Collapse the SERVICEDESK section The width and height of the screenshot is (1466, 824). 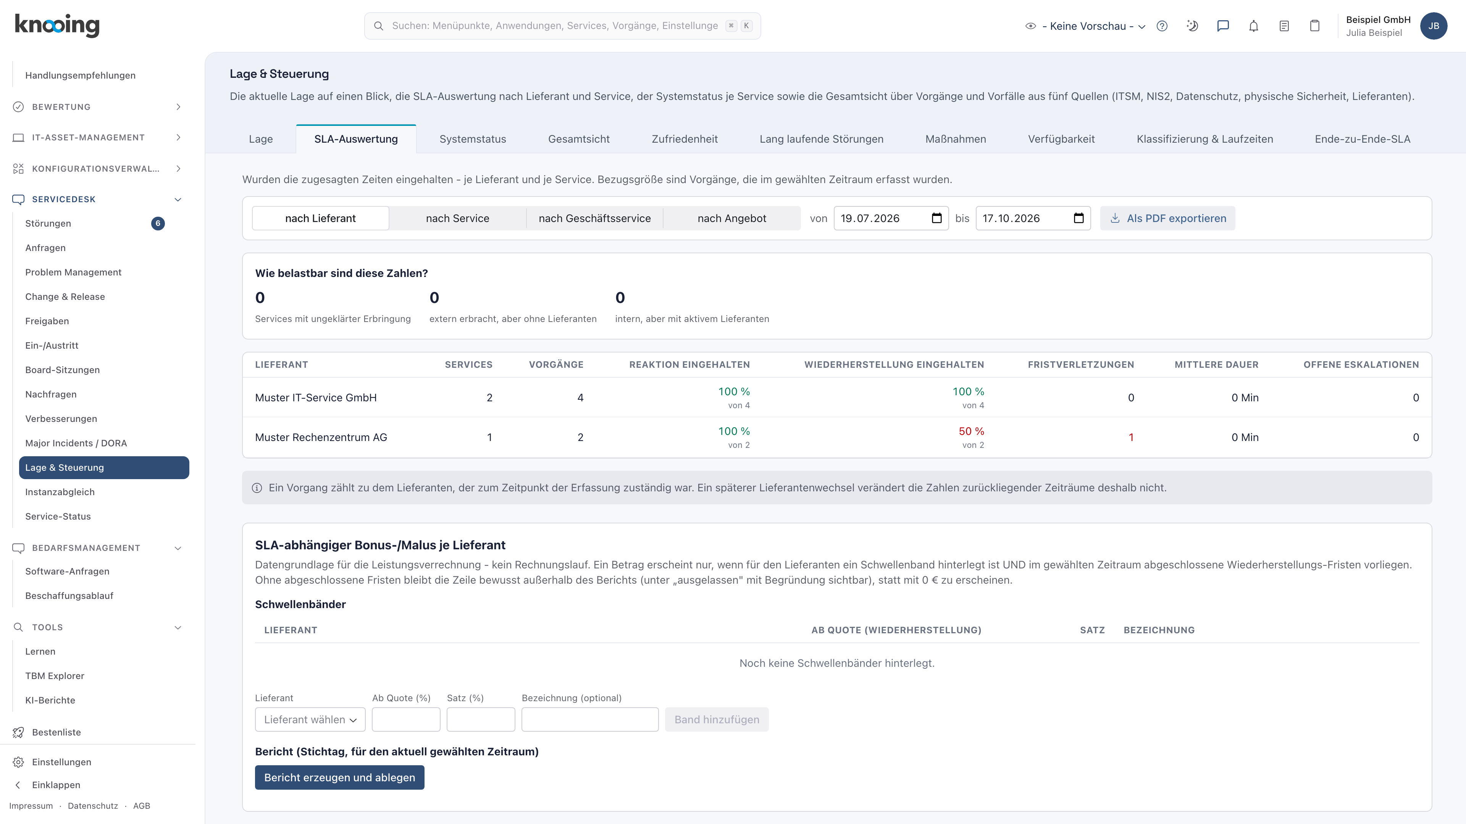point(98,200)
